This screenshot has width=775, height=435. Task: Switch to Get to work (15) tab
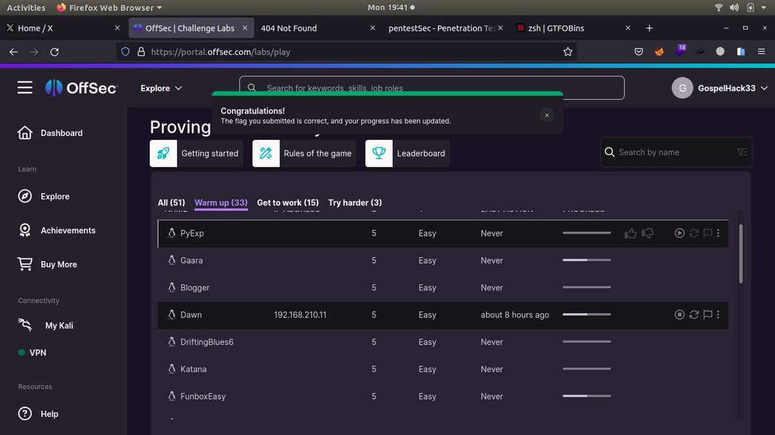[288, 203]
